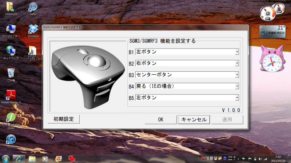Select the コンピューター desktop icon
This screenshot has height=163, width=291.
(x=11, y=31)
